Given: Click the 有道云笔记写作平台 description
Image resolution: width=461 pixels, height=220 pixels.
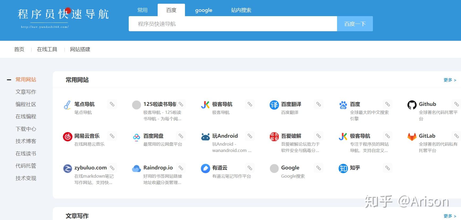Looking at the screenshot, I should 231,176.
